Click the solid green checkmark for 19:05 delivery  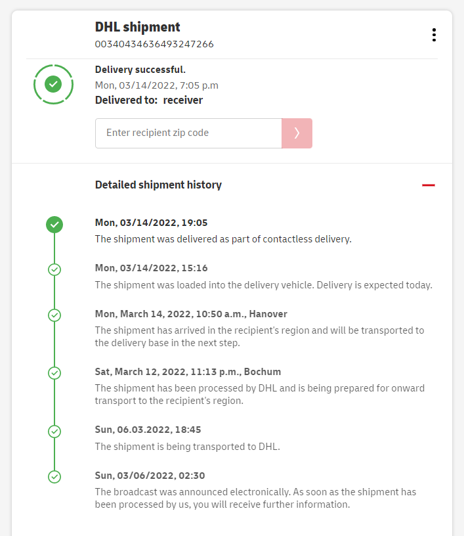point(54,225)
